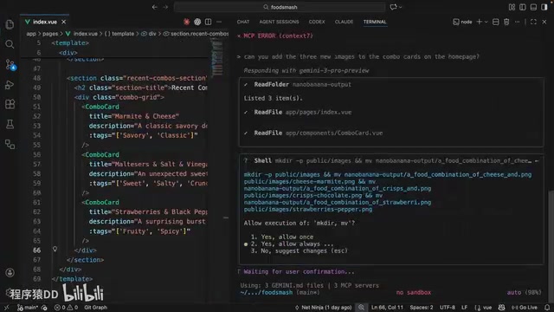
Task: Click the round AI icon in editor toolbar
Action: point(197,22)
